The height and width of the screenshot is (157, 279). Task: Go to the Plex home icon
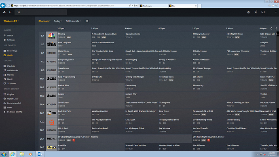click(x=4, y=12)
